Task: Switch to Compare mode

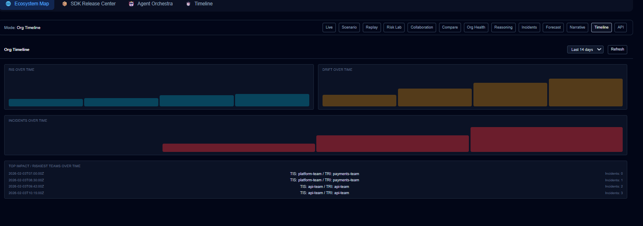Action: (x=450, y=27)
